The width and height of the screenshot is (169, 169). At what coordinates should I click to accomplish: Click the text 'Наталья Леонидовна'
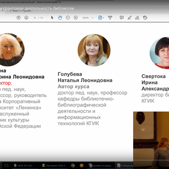pos(85,80)
